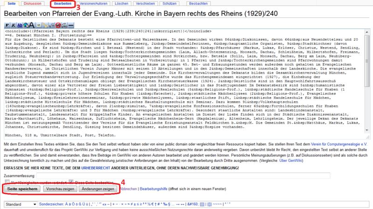The width and height of the screenshot is (373, 209).
Task: Switch to the Diskussion tab
Action: click(32, 4)
